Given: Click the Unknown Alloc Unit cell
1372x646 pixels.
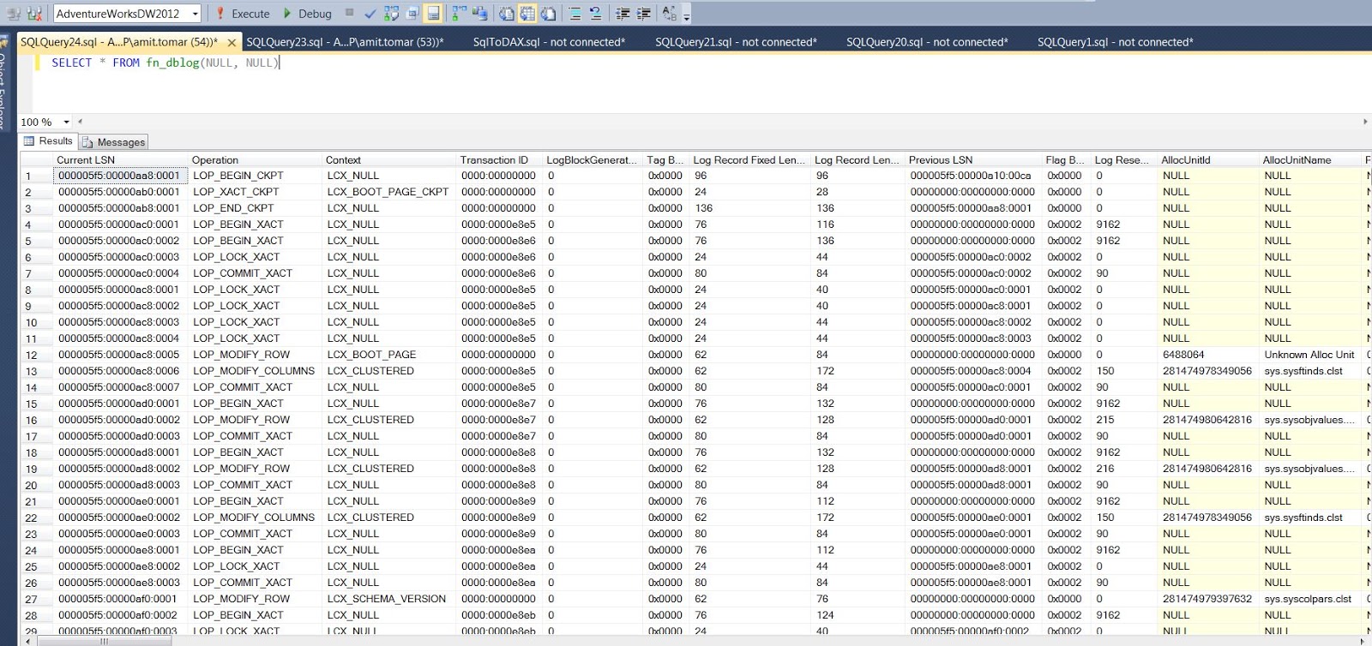Looking at the screenshot, I should click(x=1309, y=355).
